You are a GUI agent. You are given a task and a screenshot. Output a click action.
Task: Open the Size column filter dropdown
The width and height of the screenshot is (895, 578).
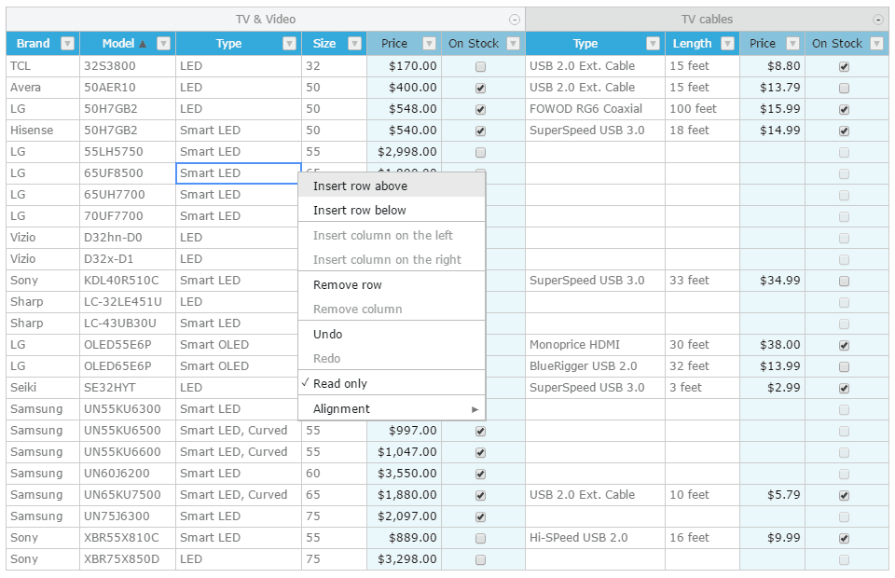point(354,44)
